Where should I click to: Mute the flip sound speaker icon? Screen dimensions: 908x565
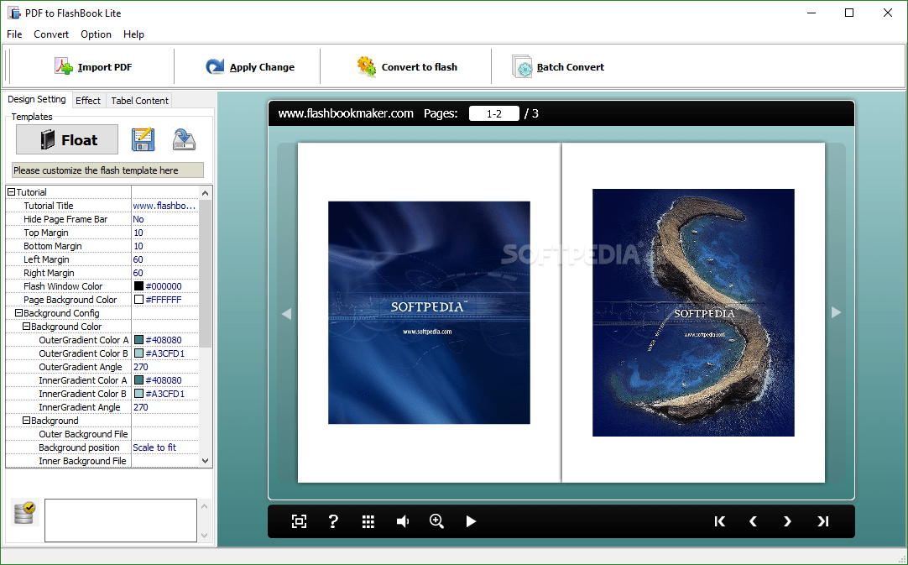[403, 521]
